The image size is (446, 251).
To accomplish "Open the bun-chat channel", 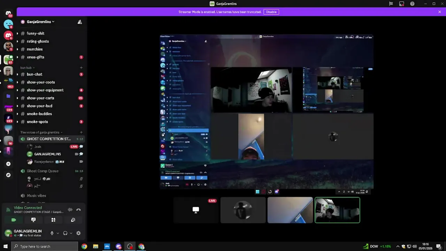I will pyautogui.click(x=51, y=74).
